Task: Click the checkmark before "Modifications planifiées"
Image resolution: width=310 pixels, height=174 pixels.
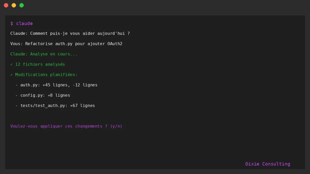Action: [12, 75]
